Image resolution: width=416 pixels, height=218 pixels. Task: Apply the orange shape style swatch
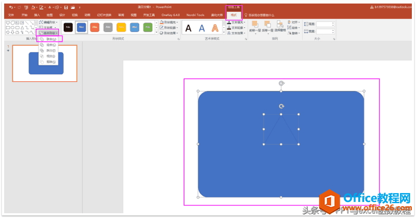(95, 27)
